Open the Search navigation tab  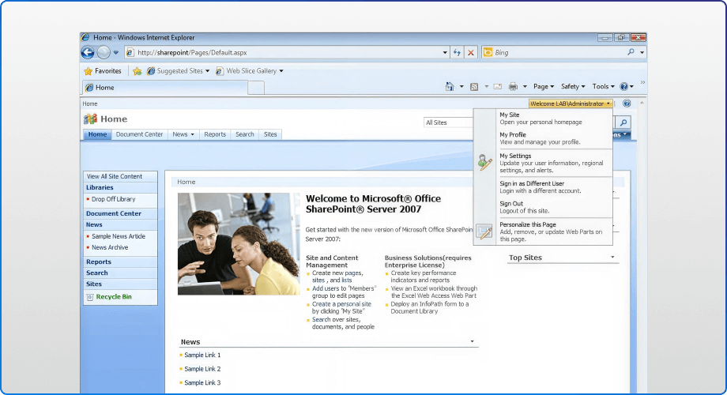[244, 134]
